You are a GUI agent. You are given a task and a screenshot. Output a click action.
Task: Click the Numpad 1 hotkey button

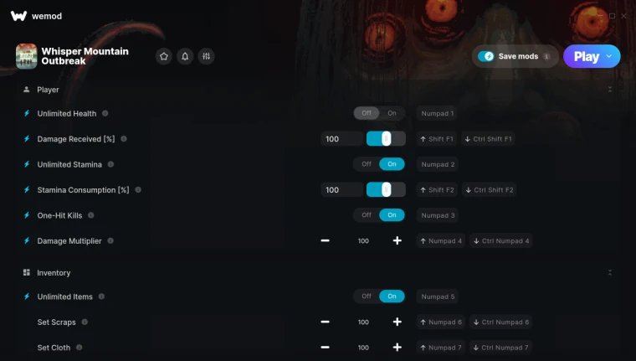coord(437,113)
